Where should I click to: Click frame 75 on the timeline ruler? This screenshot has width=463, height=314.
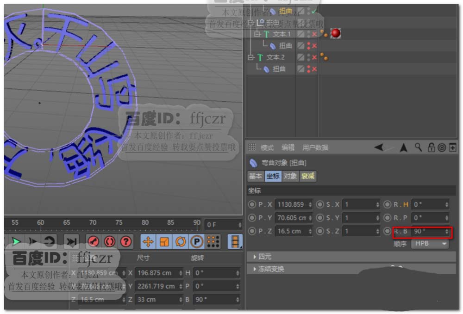(119, 223)
